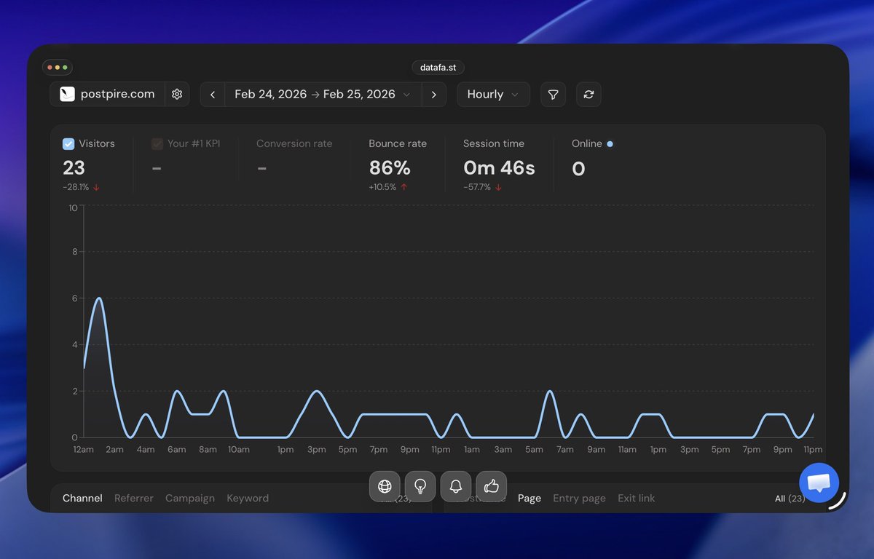Viewport: 874px width, 559px height.
Task: Open the postpire.com site selector
Action: (x=108, y=94)
